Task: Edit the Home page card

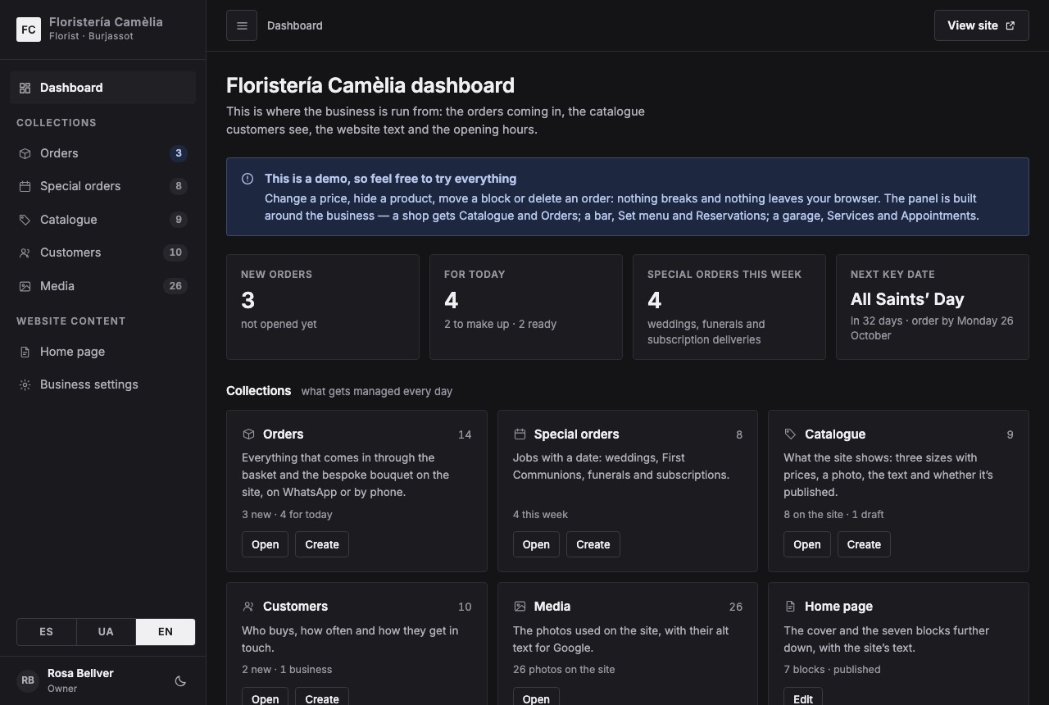Action: [x=803, y=698]
